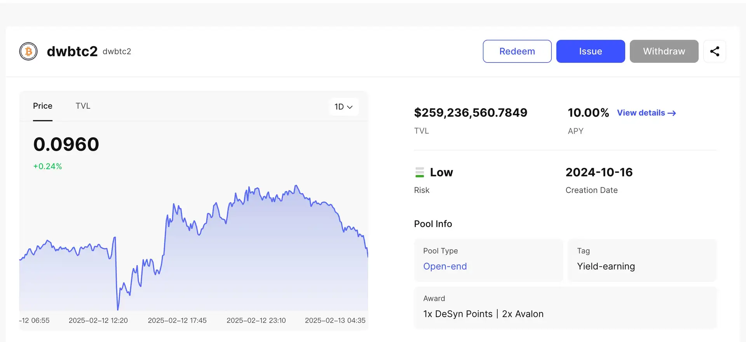Screen dimensions: 746x342
Task: Click the dwbtc2 Bitcoin logo icon
Action: (x=28, y=51)
